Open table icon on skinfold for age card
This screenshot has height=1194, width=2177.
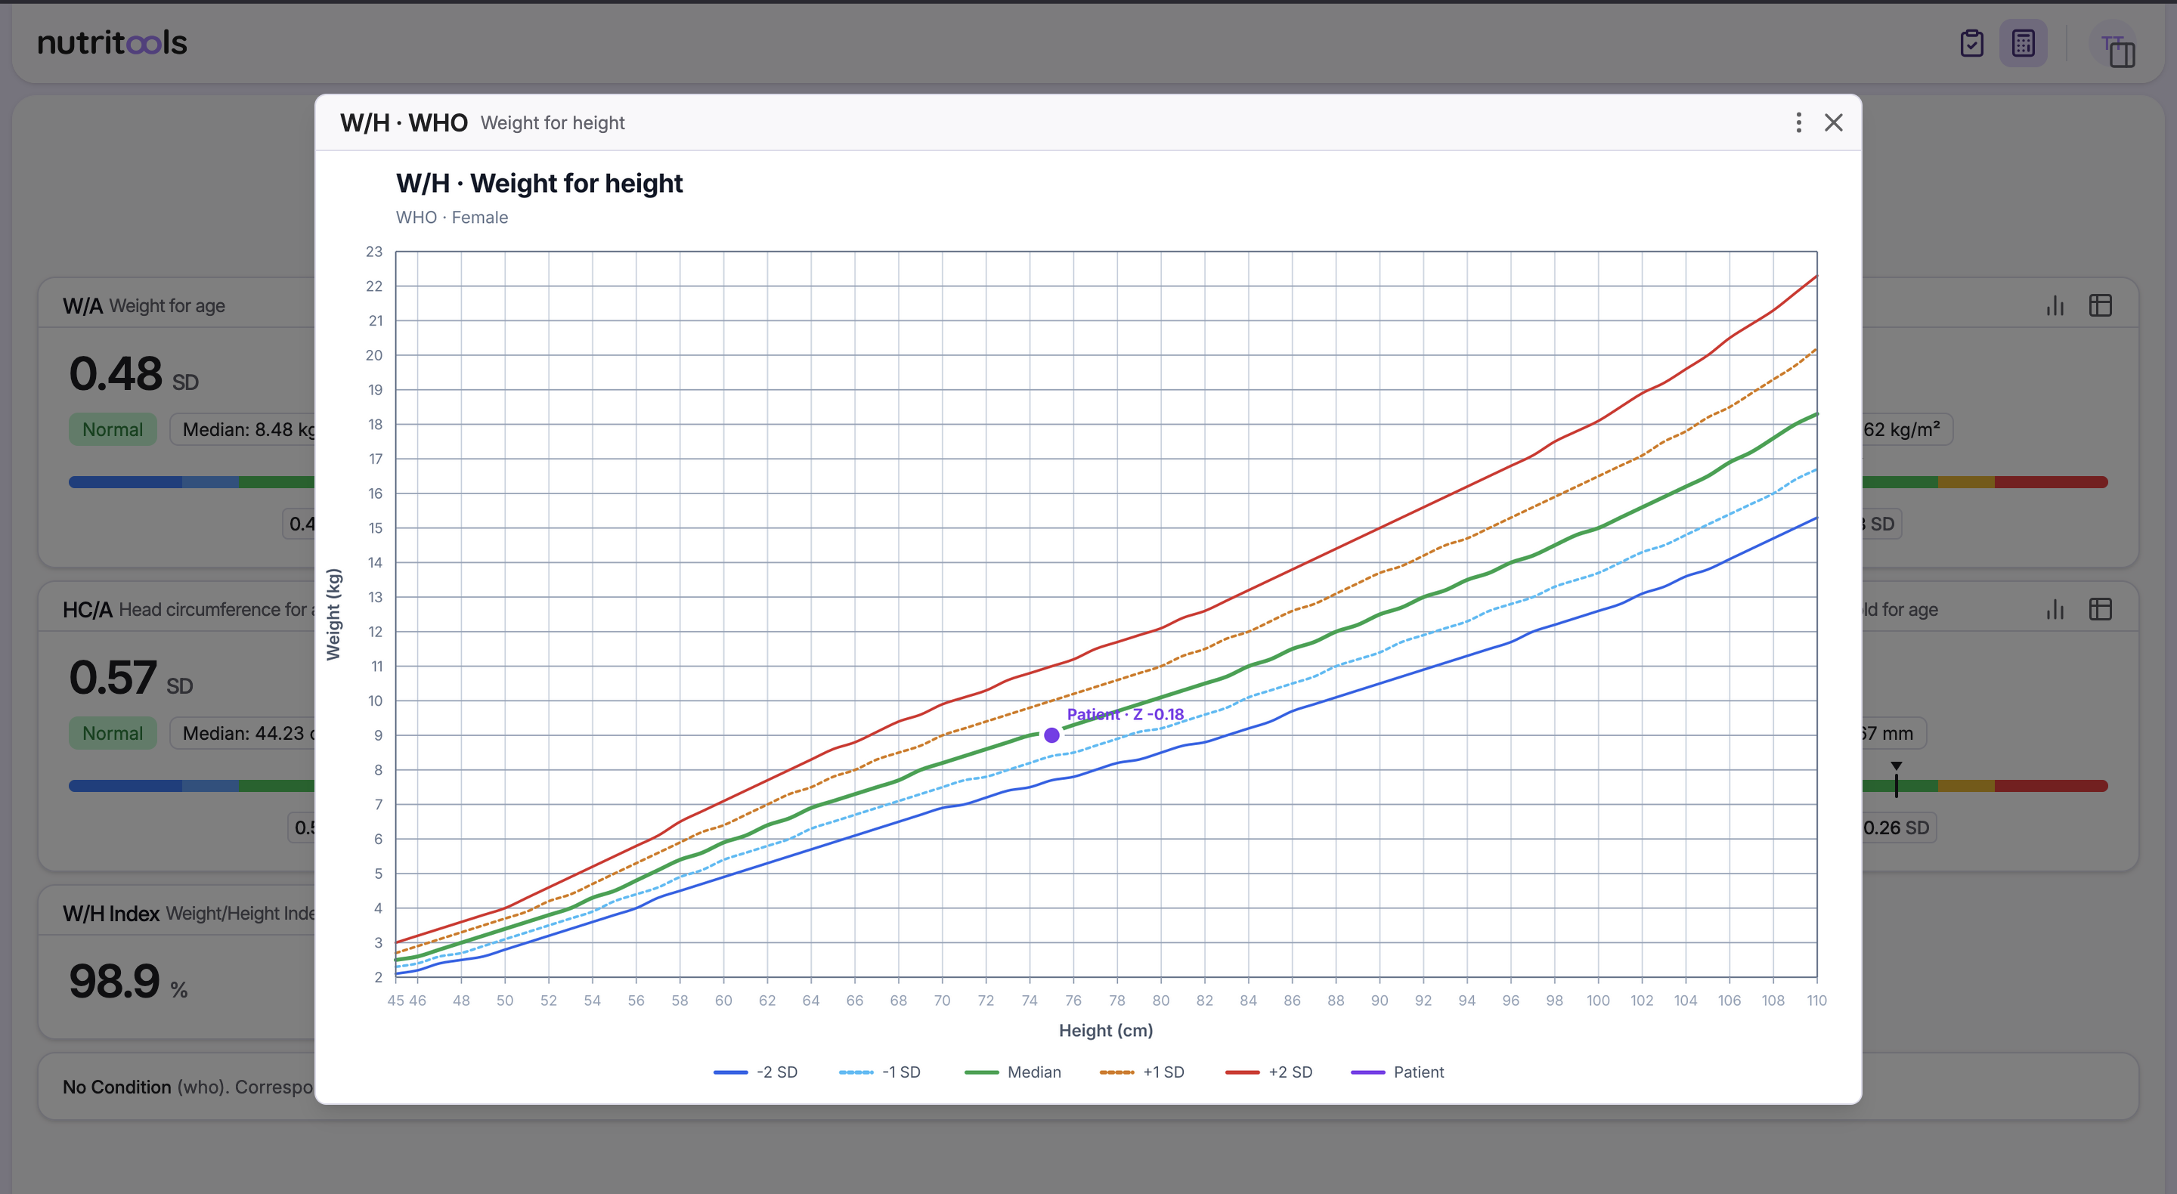pyautogui.click(x=2100, y=609)
